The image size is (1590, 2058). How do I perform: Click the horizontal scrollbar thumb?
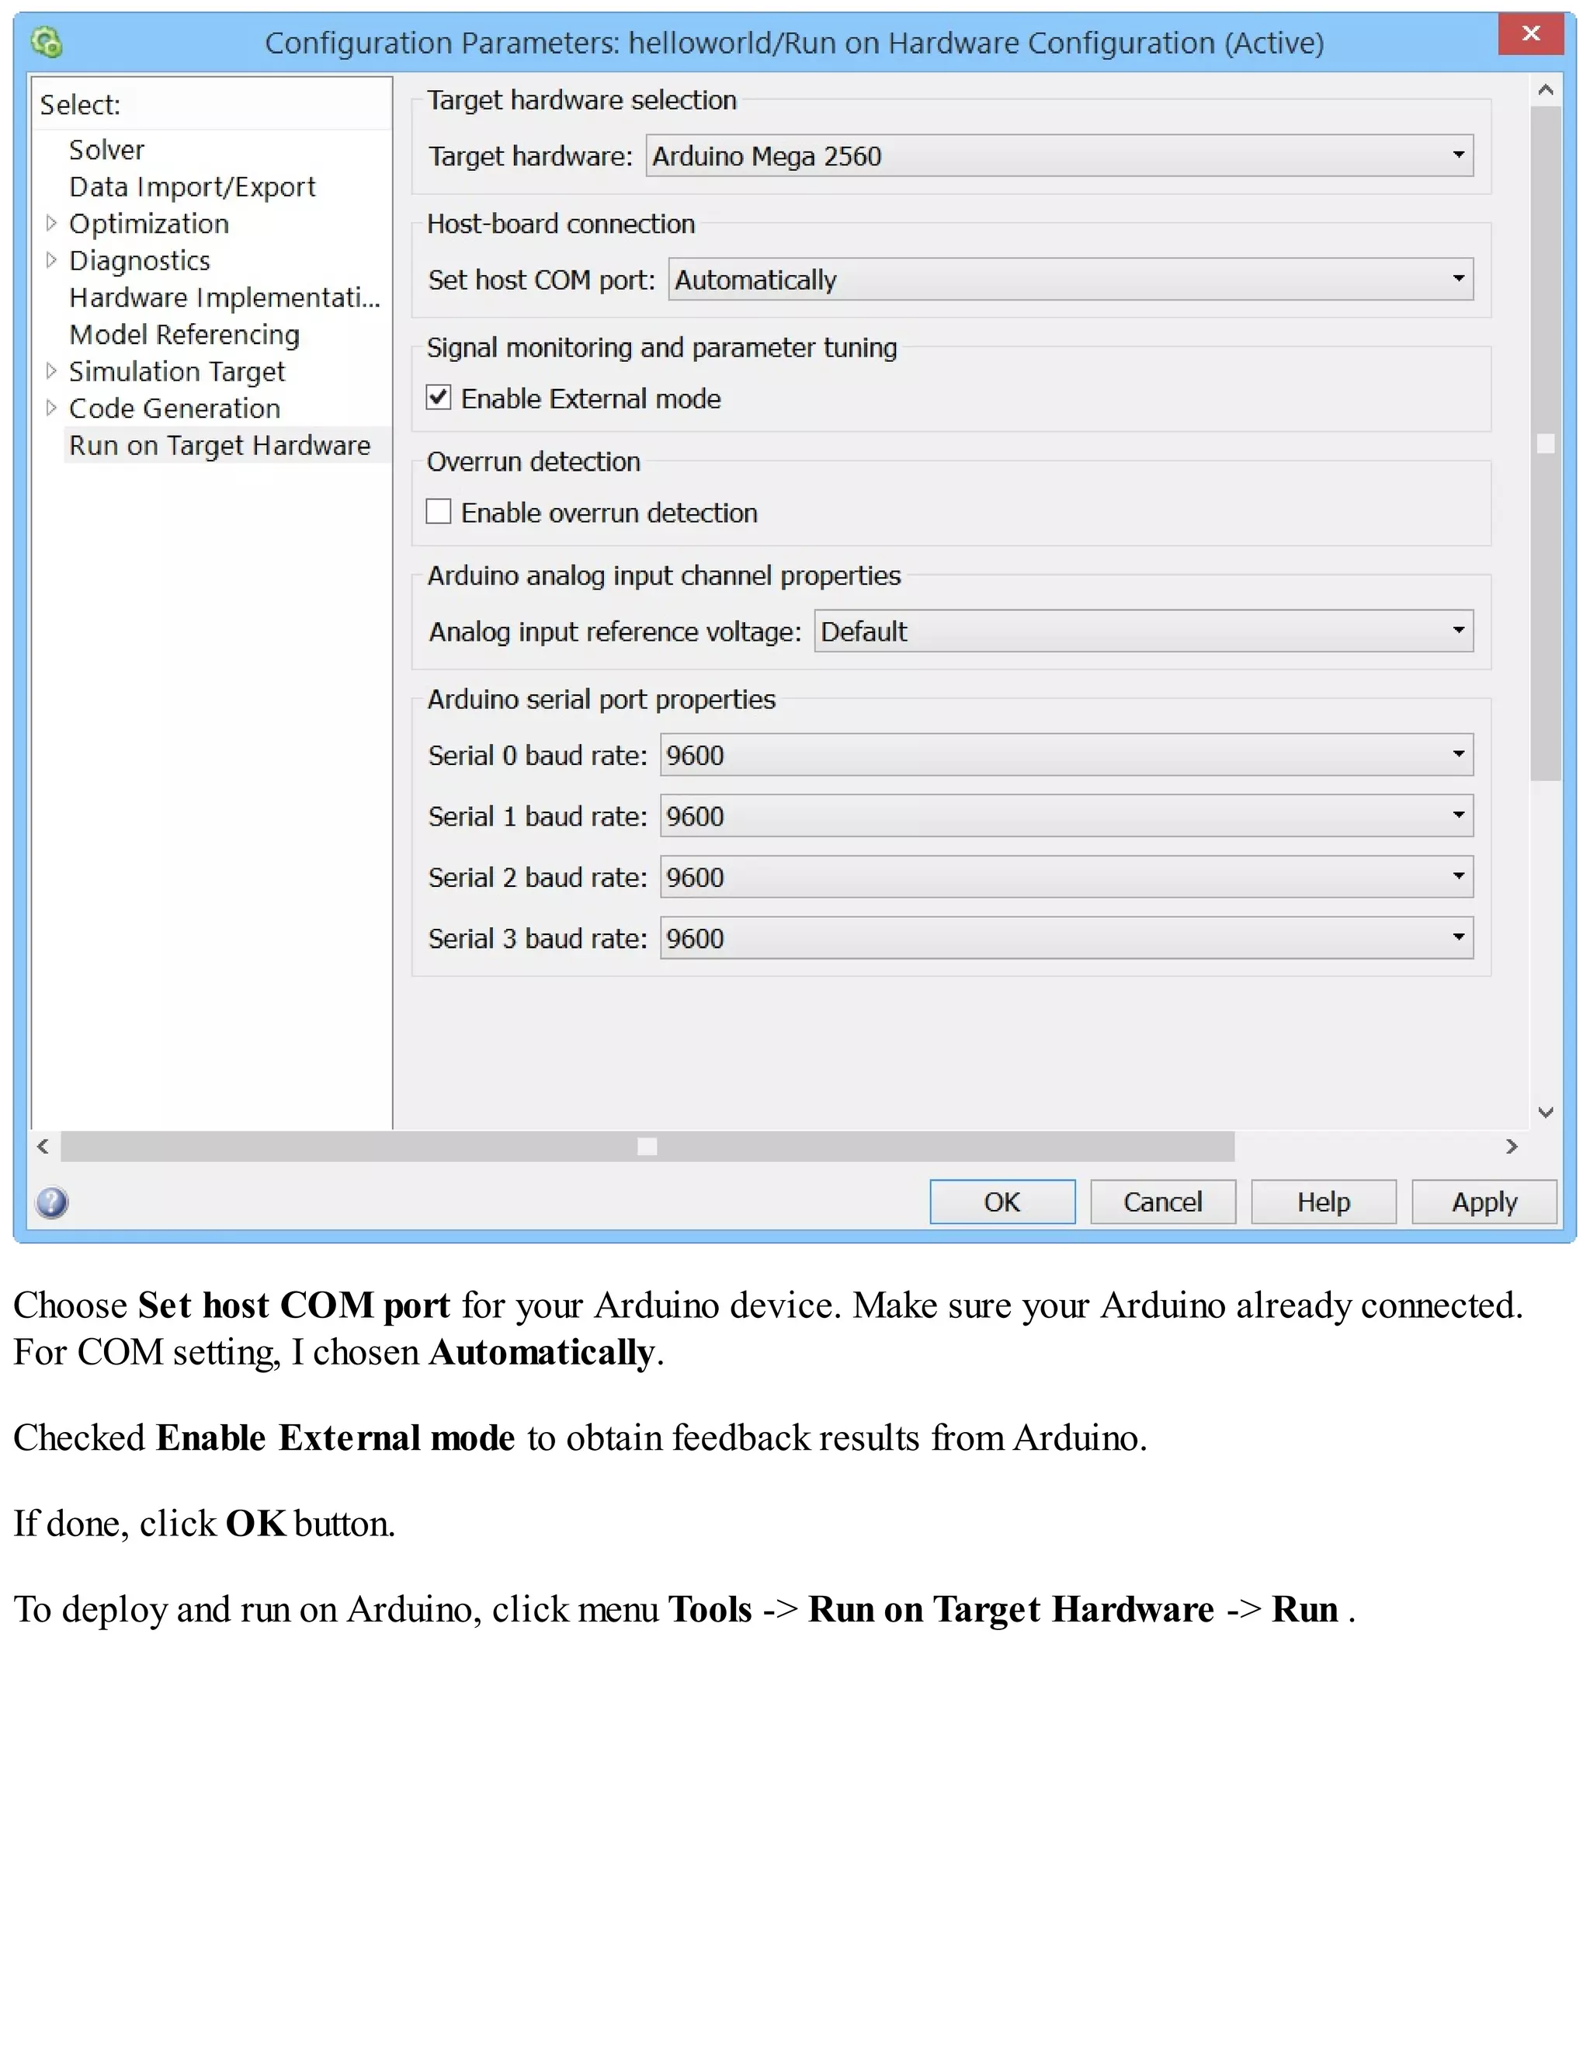point(648,1147)
